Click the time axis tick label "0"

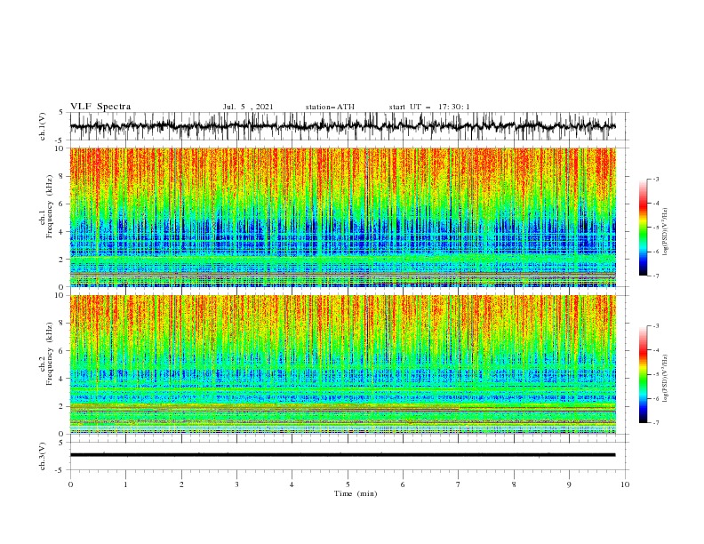click(x=70, y=484)
